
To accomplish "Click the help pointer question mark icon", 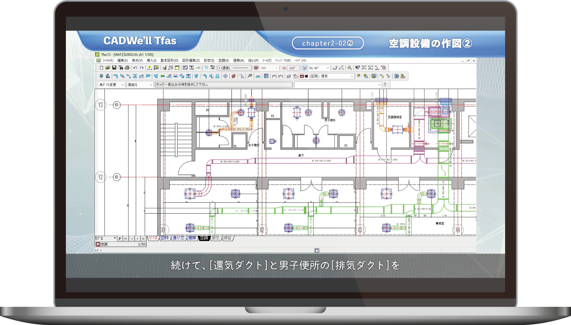I will coord(358,68).
